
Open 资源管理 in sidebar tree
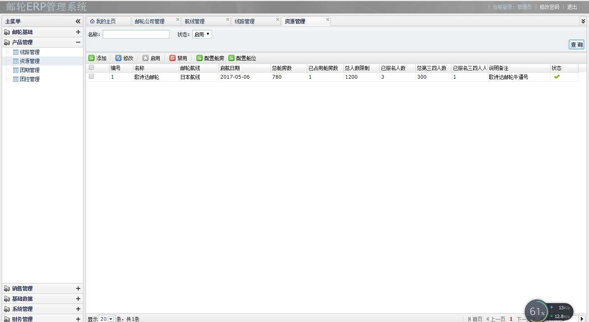29,61
